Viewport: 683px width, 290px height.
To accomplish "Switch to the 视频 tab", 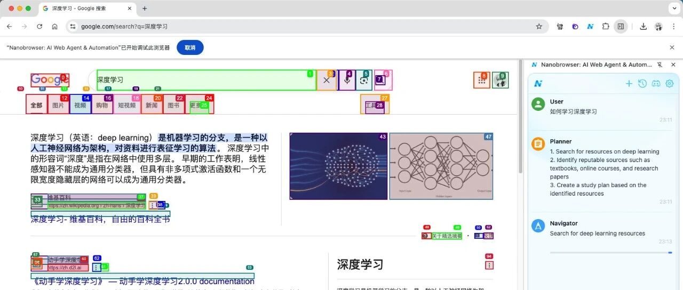I will point(80,105).
